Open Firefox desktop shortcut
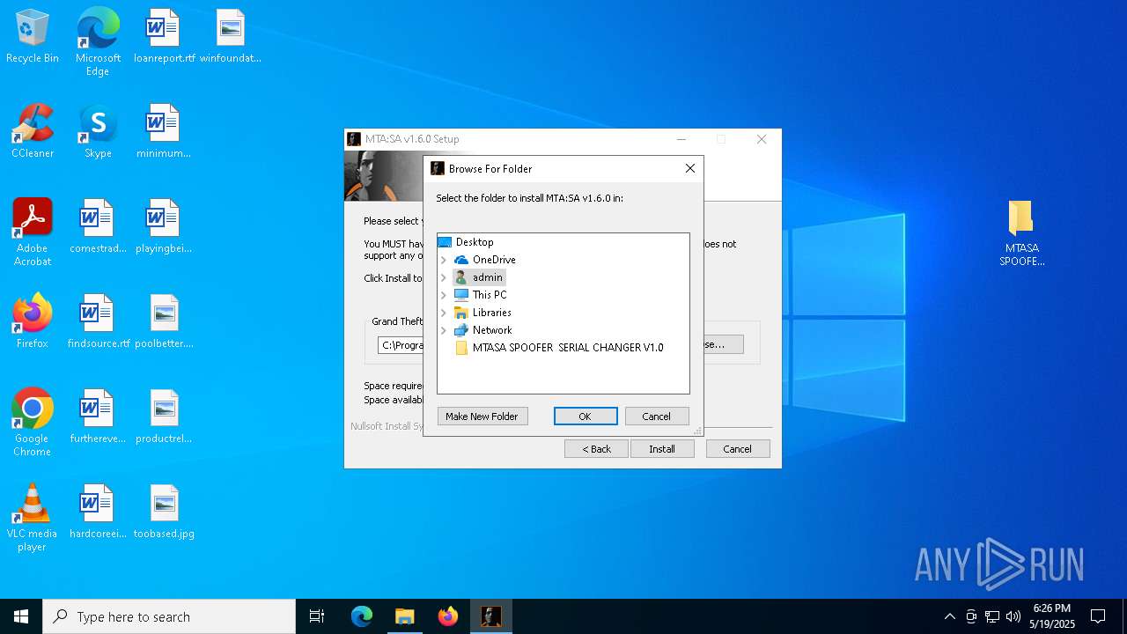1127x634 pixels. pos(33,322)
